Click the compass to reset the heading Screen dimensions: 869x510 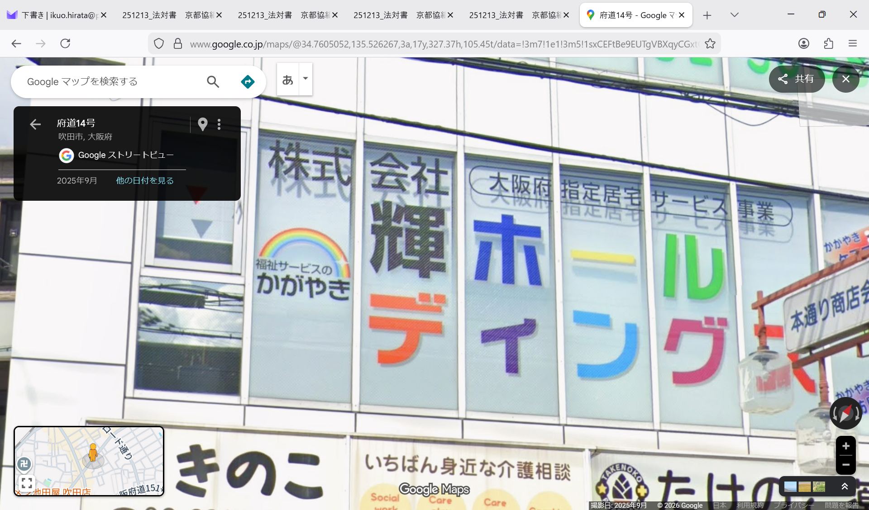tap(845, 413)
